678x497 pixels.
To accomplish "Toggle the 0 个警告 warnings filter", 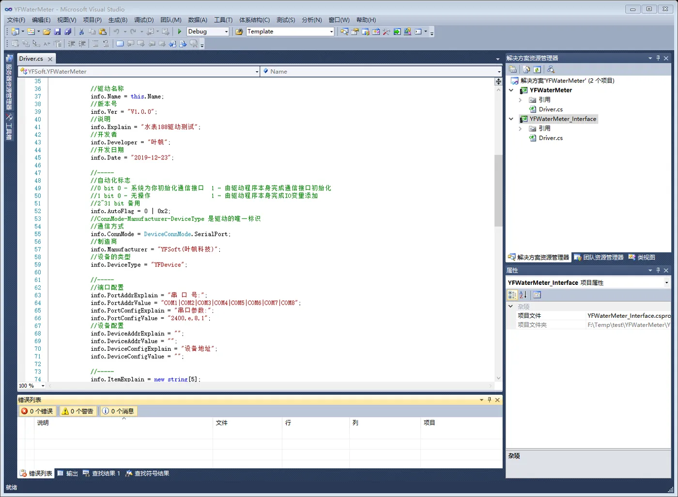I will (77, 411).
